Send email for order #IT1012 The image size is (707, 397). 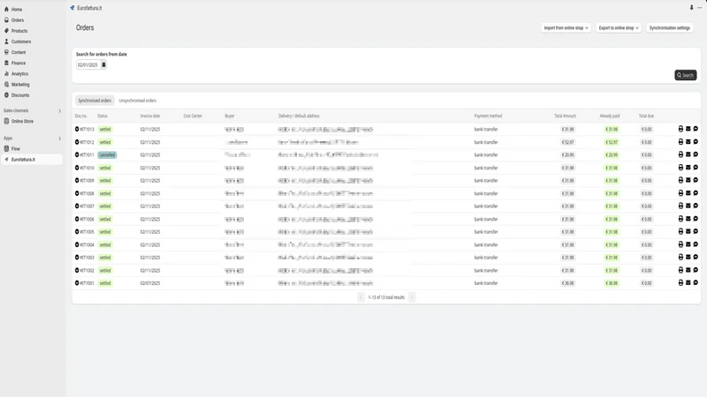pos(688,142)
